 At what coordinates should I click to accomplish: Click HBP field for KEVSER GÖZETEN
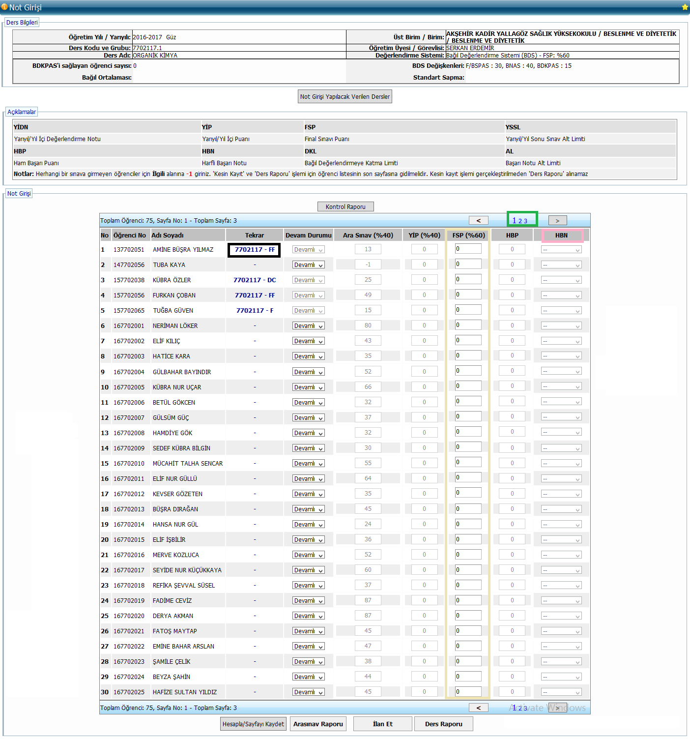click(x=512, y=494)
